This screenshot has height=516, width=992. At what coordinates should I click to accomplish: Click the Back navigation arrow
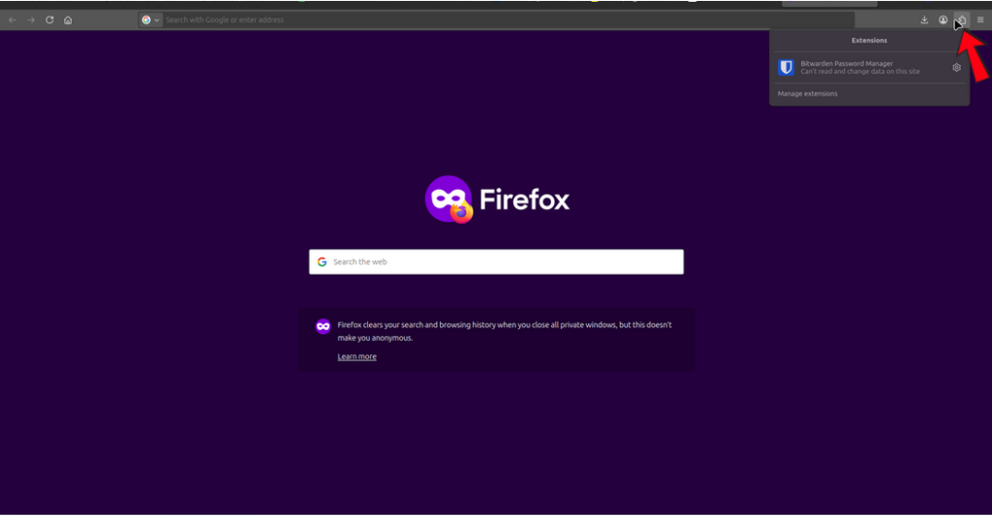pyautogui.click(x=13, y=19)
